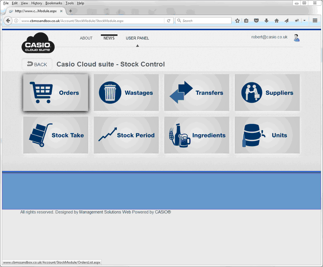Open the Edit menu

click(15, 3)
